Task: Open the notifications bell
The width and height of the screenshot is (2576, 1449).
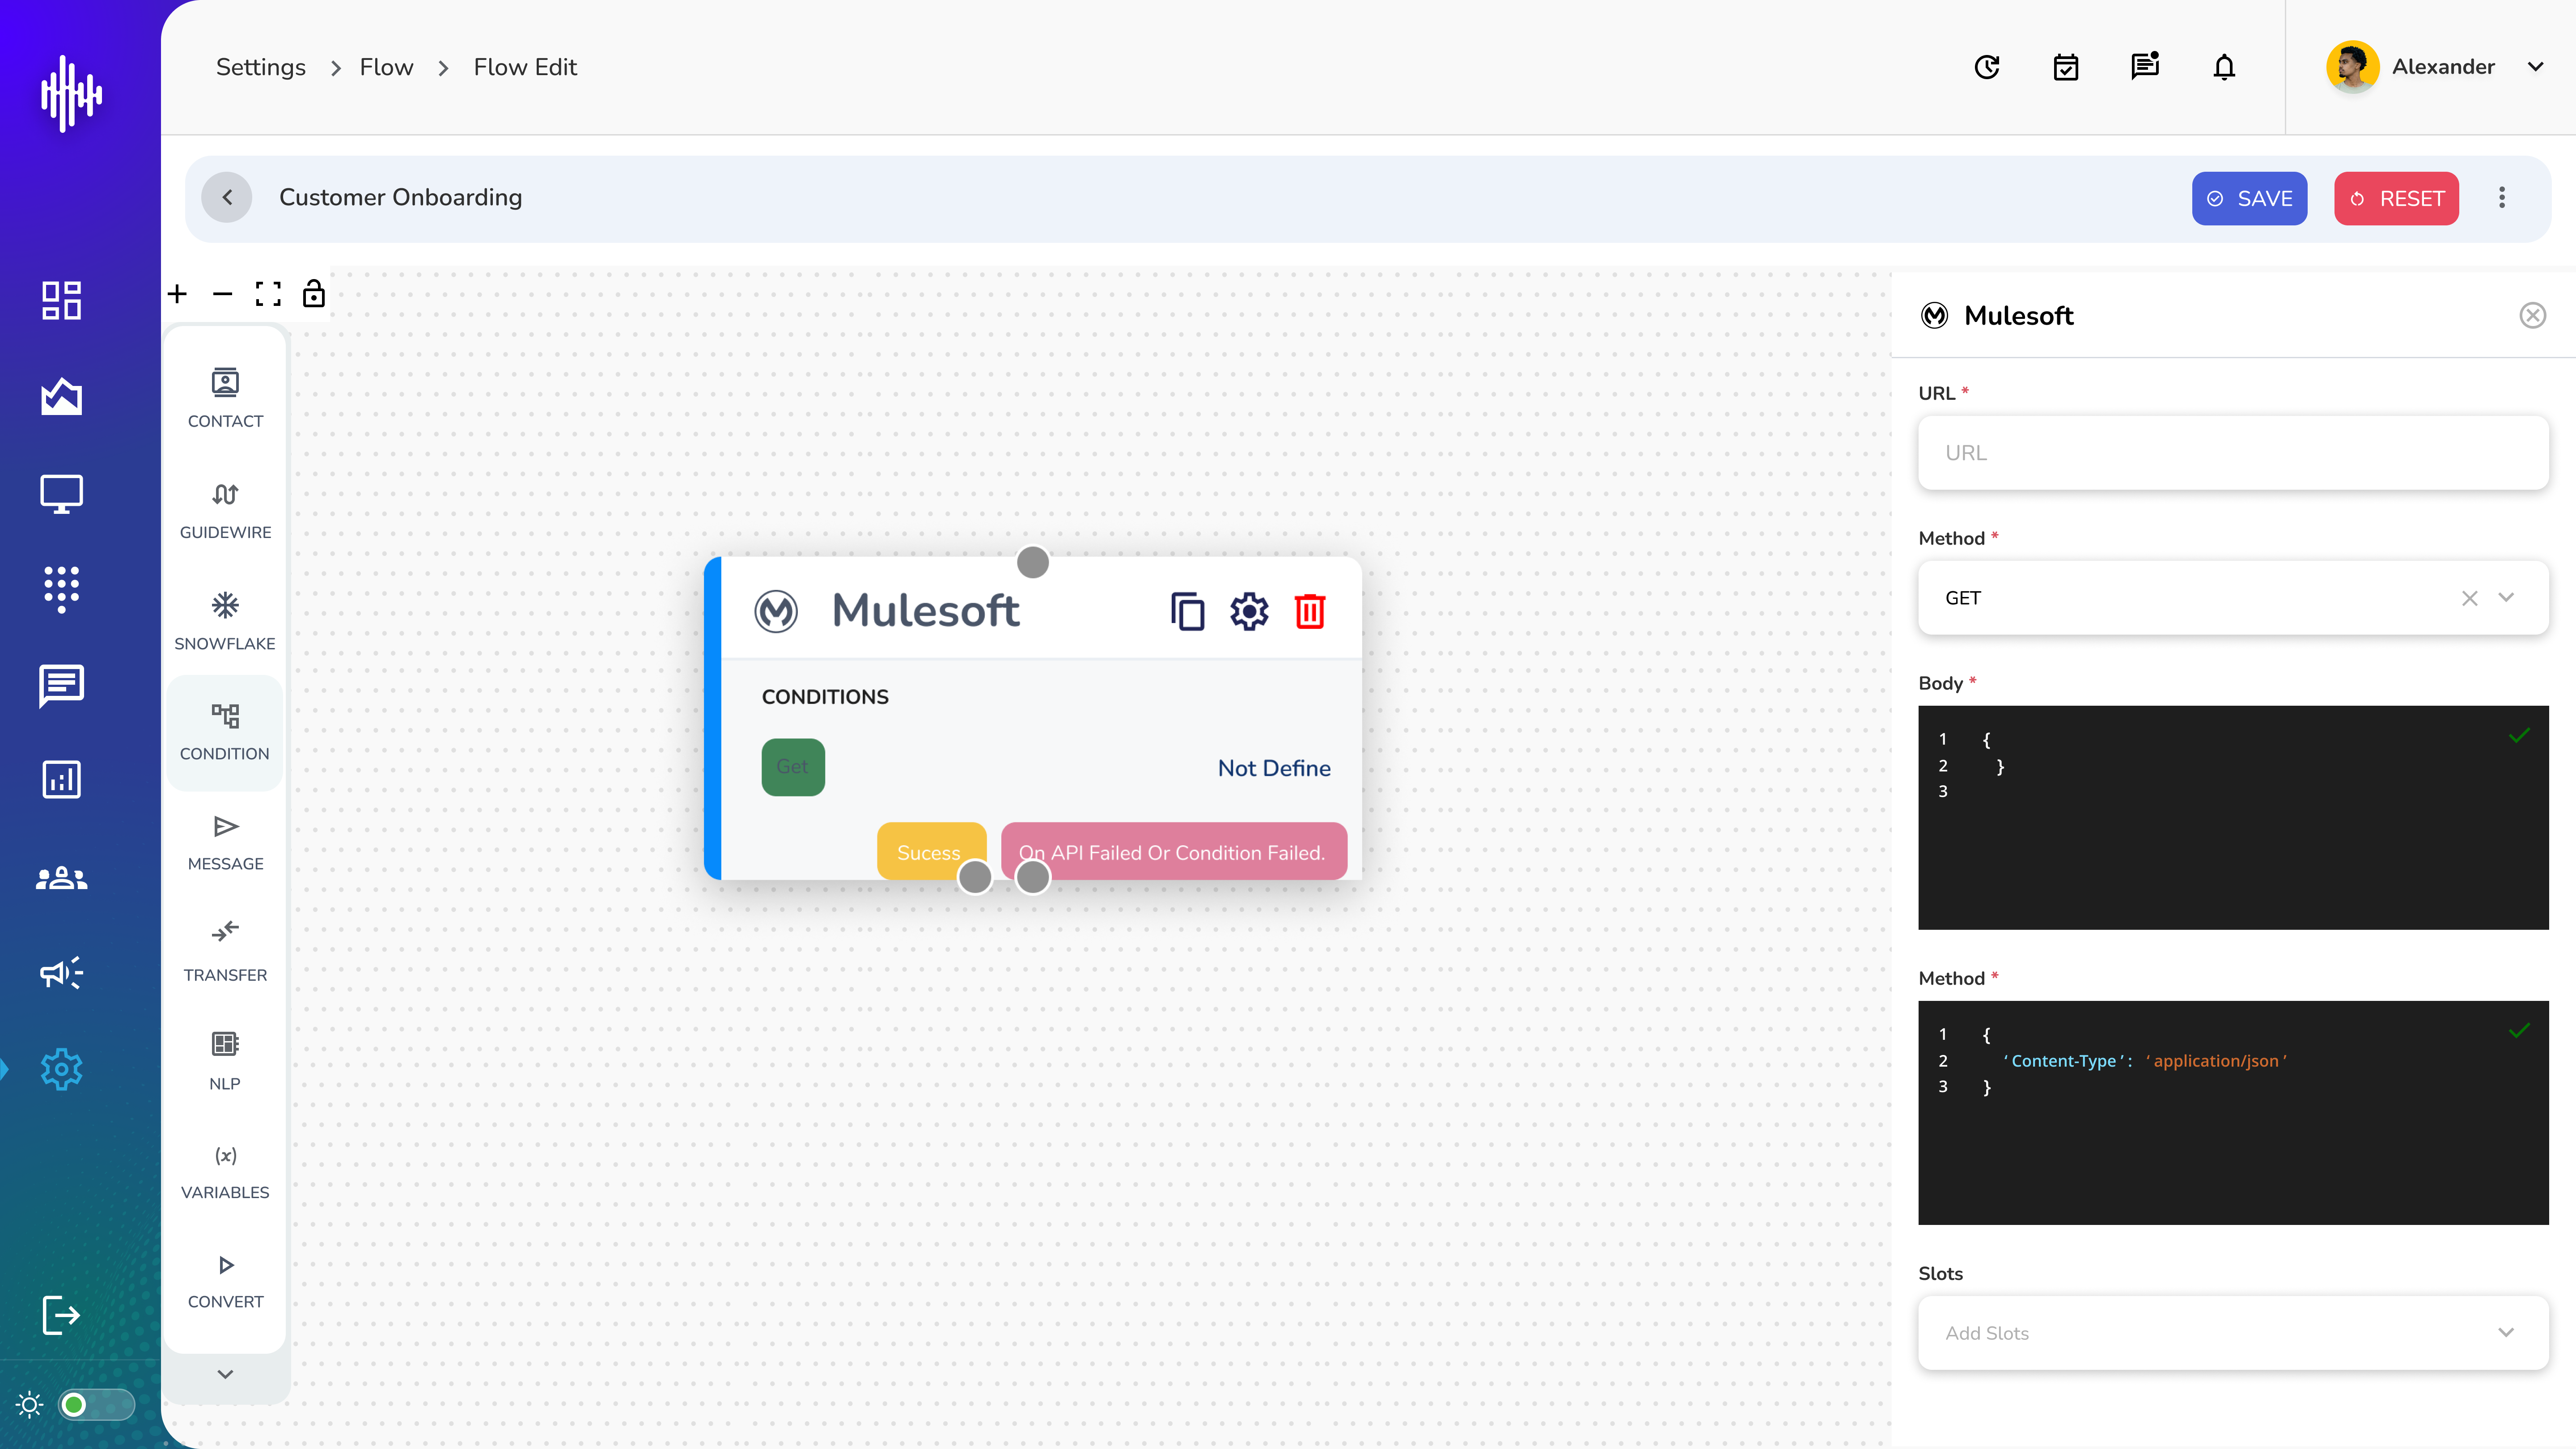Action: pos(2224,67)
